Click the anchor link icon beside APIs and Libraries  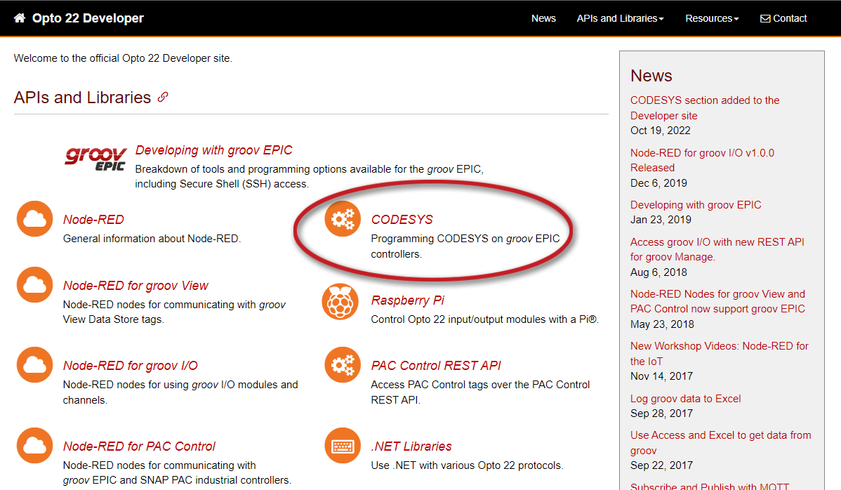[163, 97]
